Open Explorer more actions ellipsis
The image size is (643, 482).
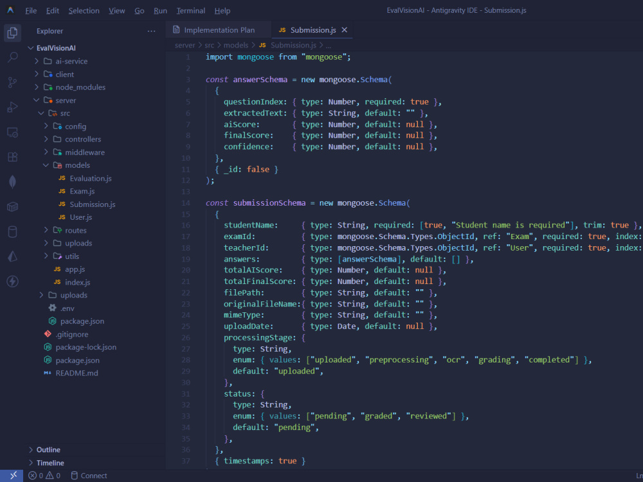tap(151, 31)
